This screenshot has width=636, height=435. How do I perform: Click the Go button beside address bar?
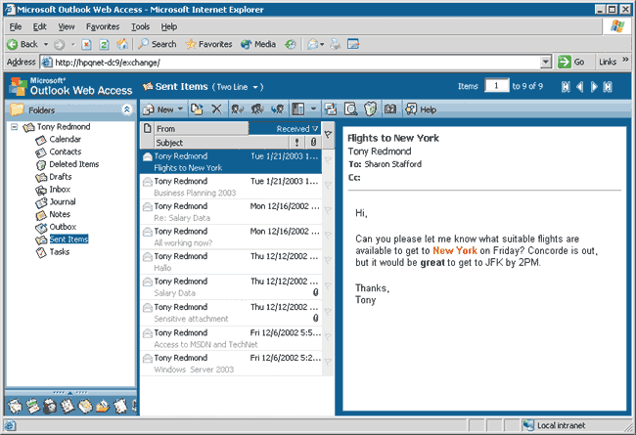[571, 62]
